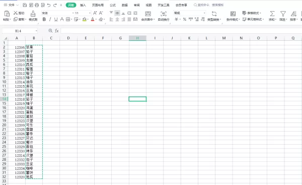Click the Save icon in quick access toolbar
Image resolution: width=302 pixels, height=185 pixels.
click(x=25, y=5)
